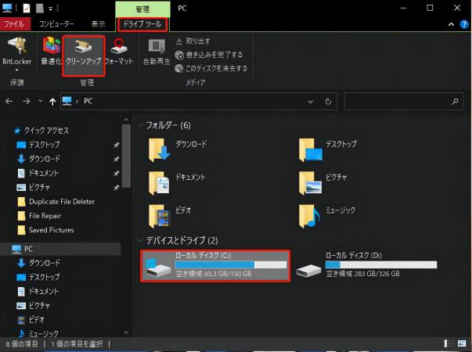
Task: Expand the address bar history dropdown
Action: click(x=310, y=102)
